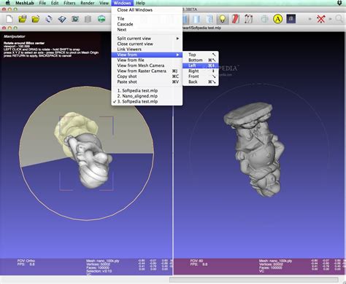Expand the Split current view submenu
Image resolution: width=346 pixels, height=284 pixels.
(147, 39)
